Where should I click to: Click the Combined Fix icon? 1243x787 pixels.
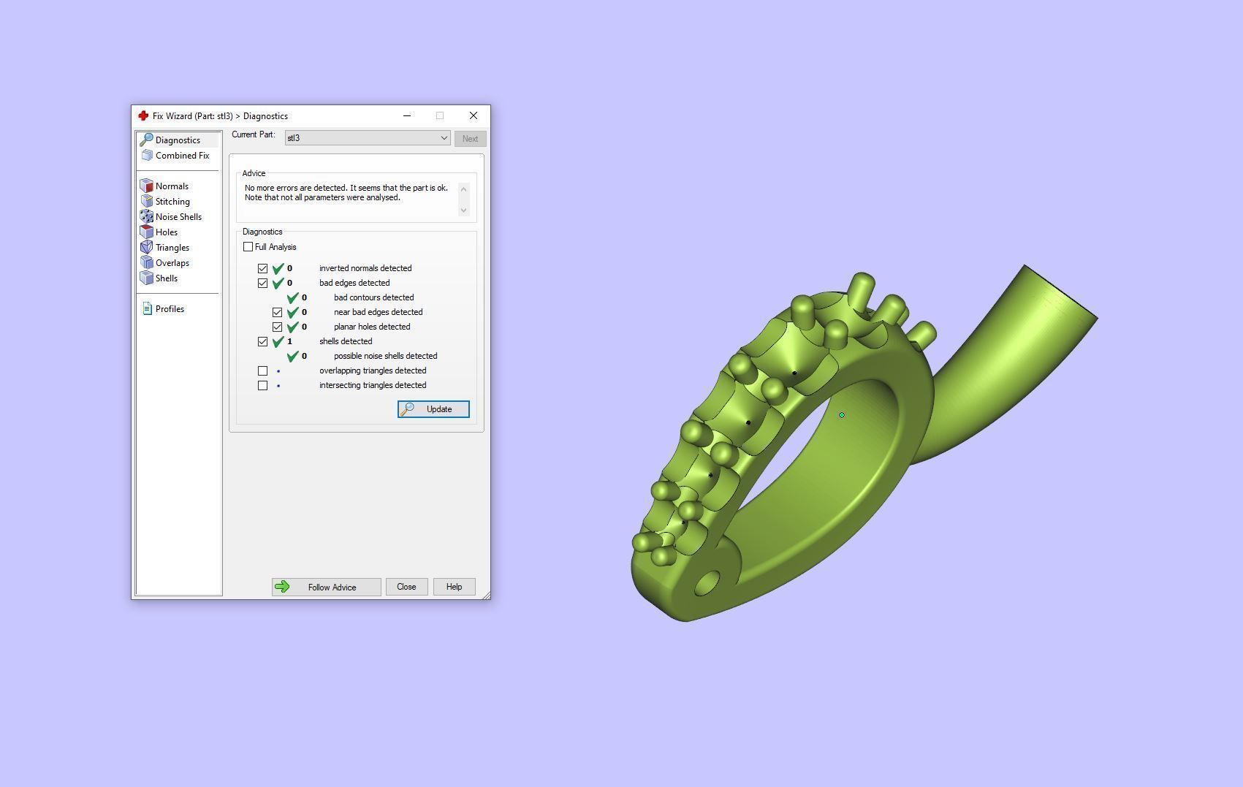coord(147,155)
